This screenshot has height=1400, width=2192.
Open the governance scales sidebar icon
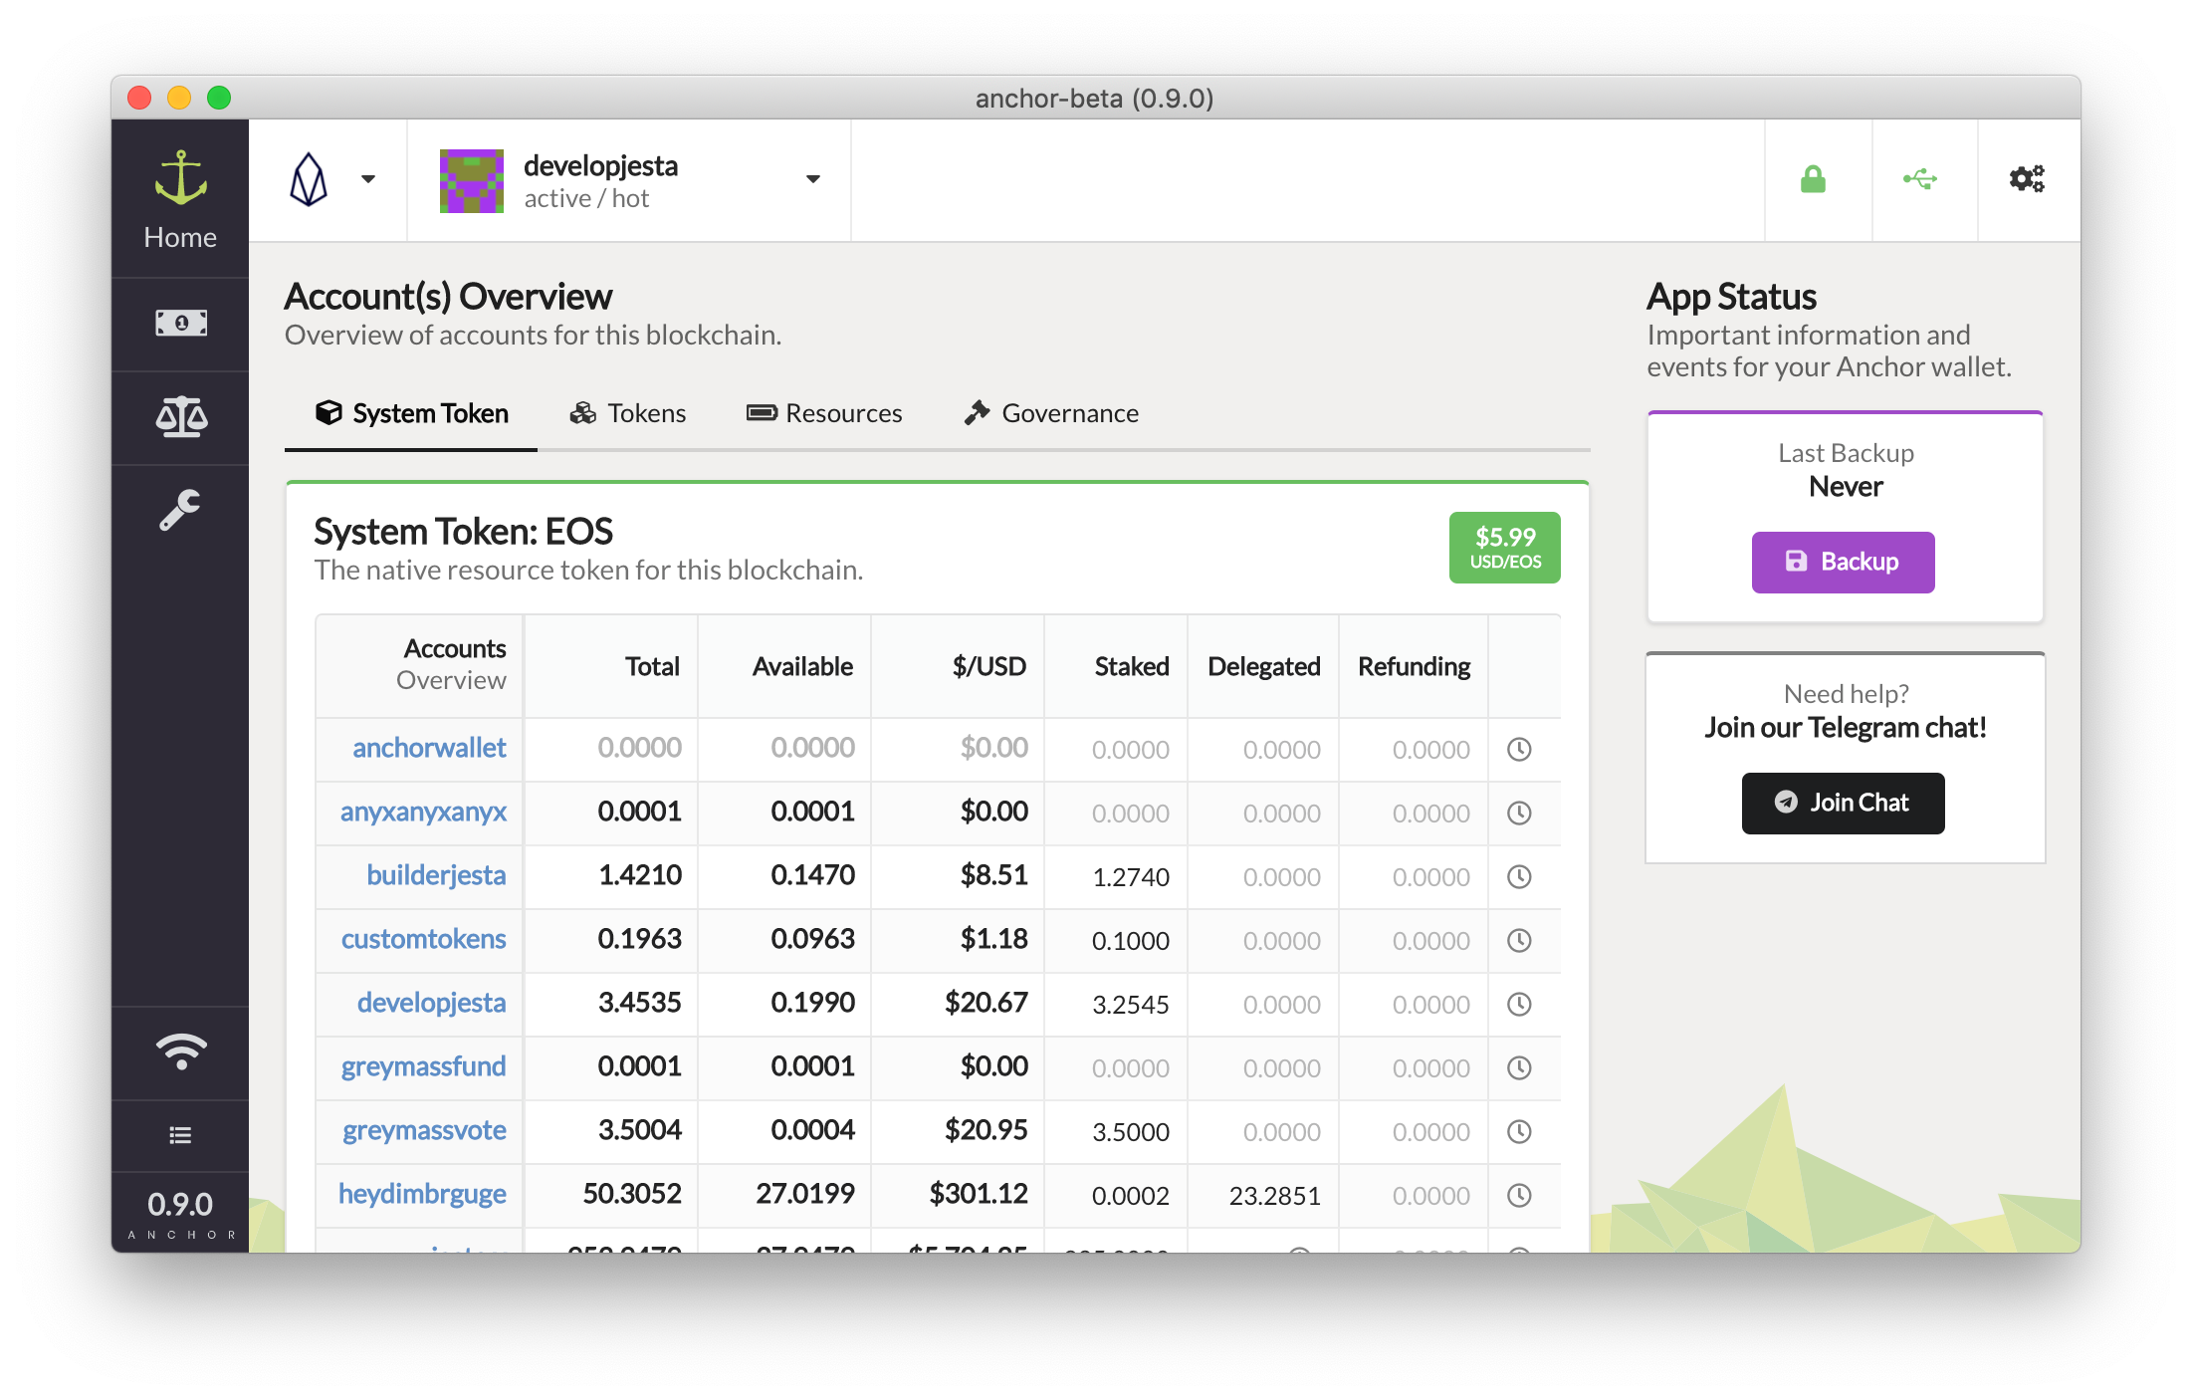(x=180, y=417)
